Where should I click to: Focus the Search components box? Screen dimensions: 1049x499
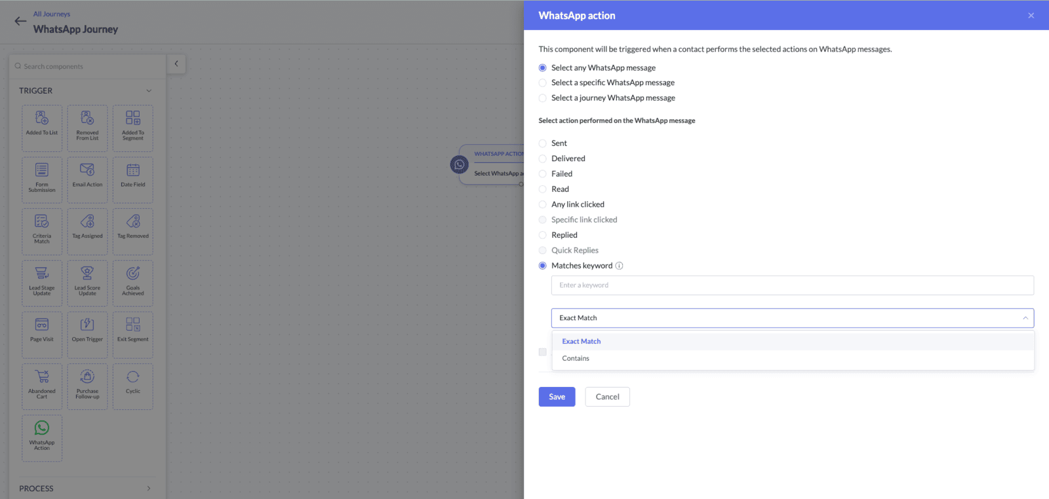(x=87, y=66)
